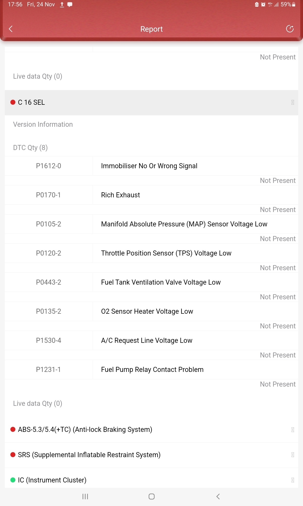Select the Rich Exhaust fault description
303x506 pixels.
pyautogui.click(x=120, y=195)
